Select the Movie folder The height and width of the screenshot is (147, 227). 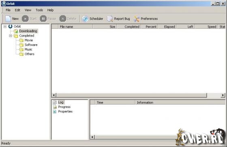(29, 40)
